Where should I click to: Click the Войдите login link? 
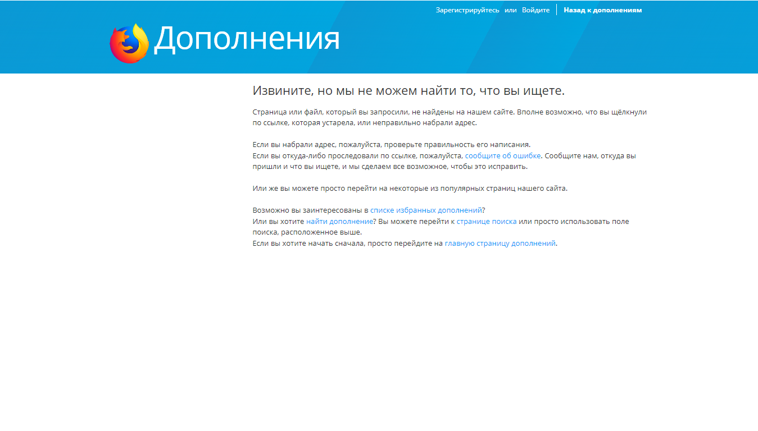pyautogui.click(x=535, y=10)
